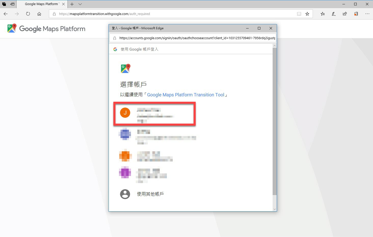Toggle reading view icon in address bar
Screen dimensions: 373x237
299,14
